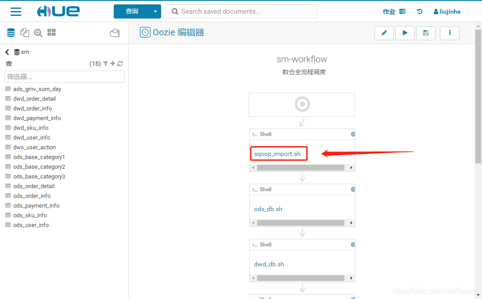This screenshot has width=482, height=299.
Task: Open the dwd_db.sh link
Action: (269, 265)
